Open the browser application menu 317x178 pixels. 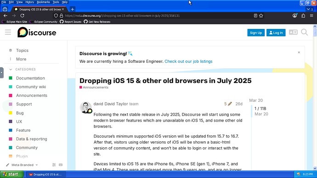pos(311,16)
